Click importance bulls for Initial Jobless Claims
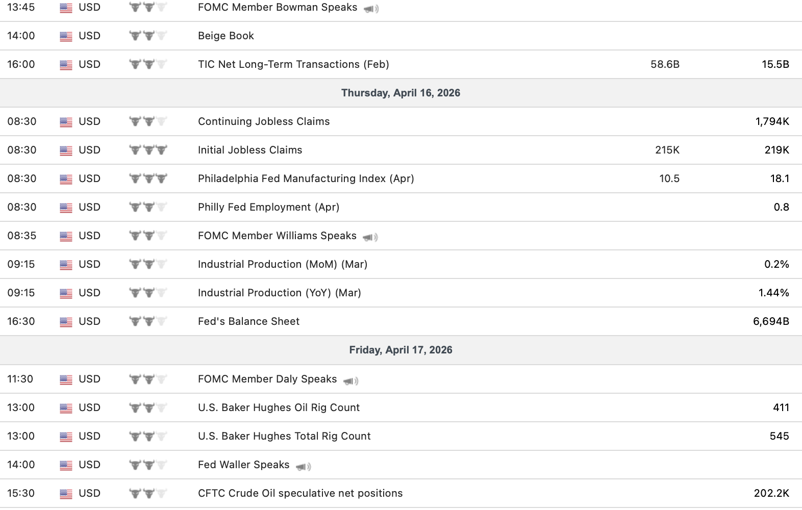The image size is (802, 510). pos(148,150)
